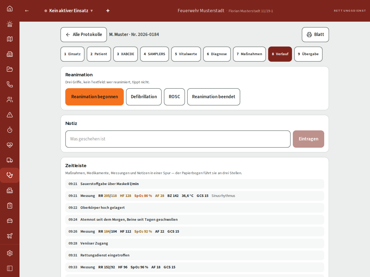Image resolution: width=370 pixels, height=277 pixels.
Task: Open the airplane icon in sidebar
Action: click(x=10, y=236)
